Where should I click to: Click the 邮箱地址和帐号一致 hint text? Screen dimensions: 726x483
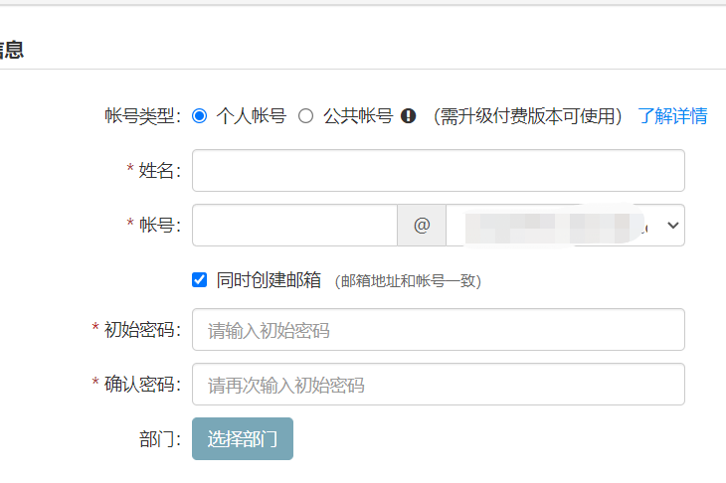click(x=408, y=281)
